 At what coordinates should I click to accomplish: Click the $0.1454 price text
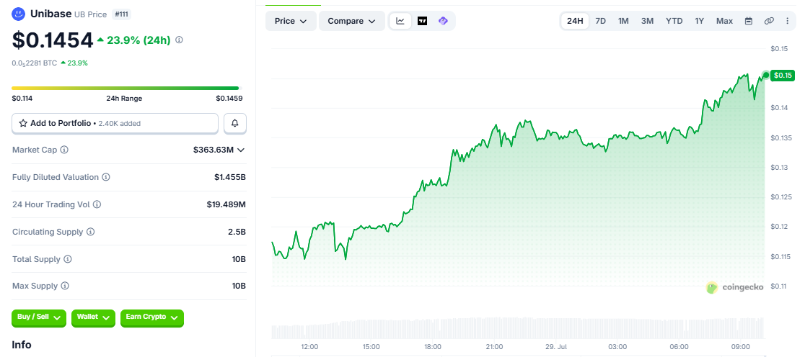[x=53, y=40]
